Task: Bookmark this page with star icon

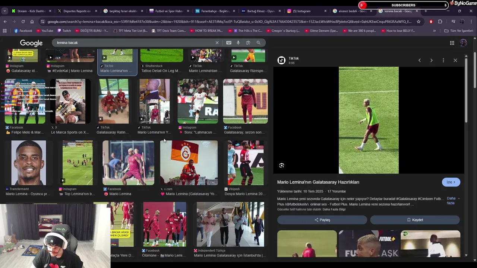Action: pos(418,22)
